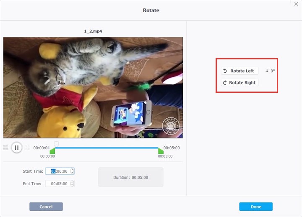Cancel the rotate dialog
This screenshot has width=302, height=217.
click(46, 207)
